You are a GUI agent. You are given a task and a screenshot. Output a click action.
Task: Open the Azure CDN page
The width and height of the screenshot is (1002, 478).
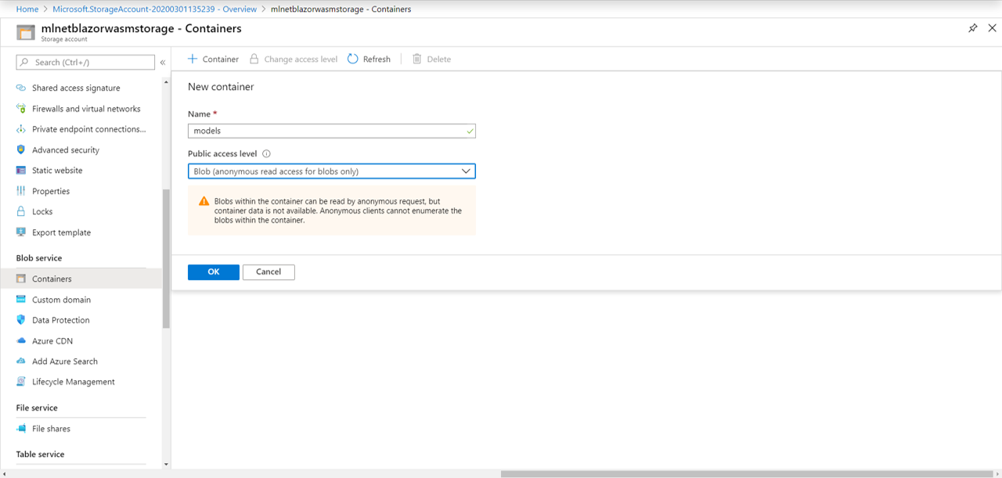[x=52, y=341]
